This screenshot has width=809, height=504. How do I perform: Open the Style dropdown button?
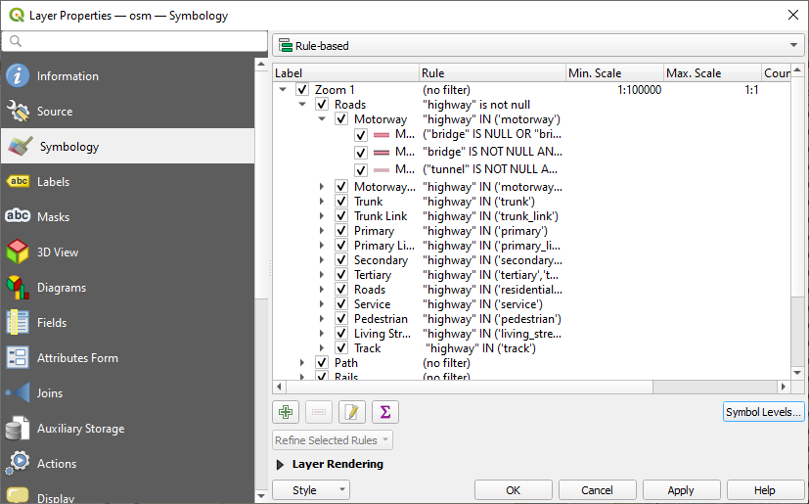click(311, 490)
